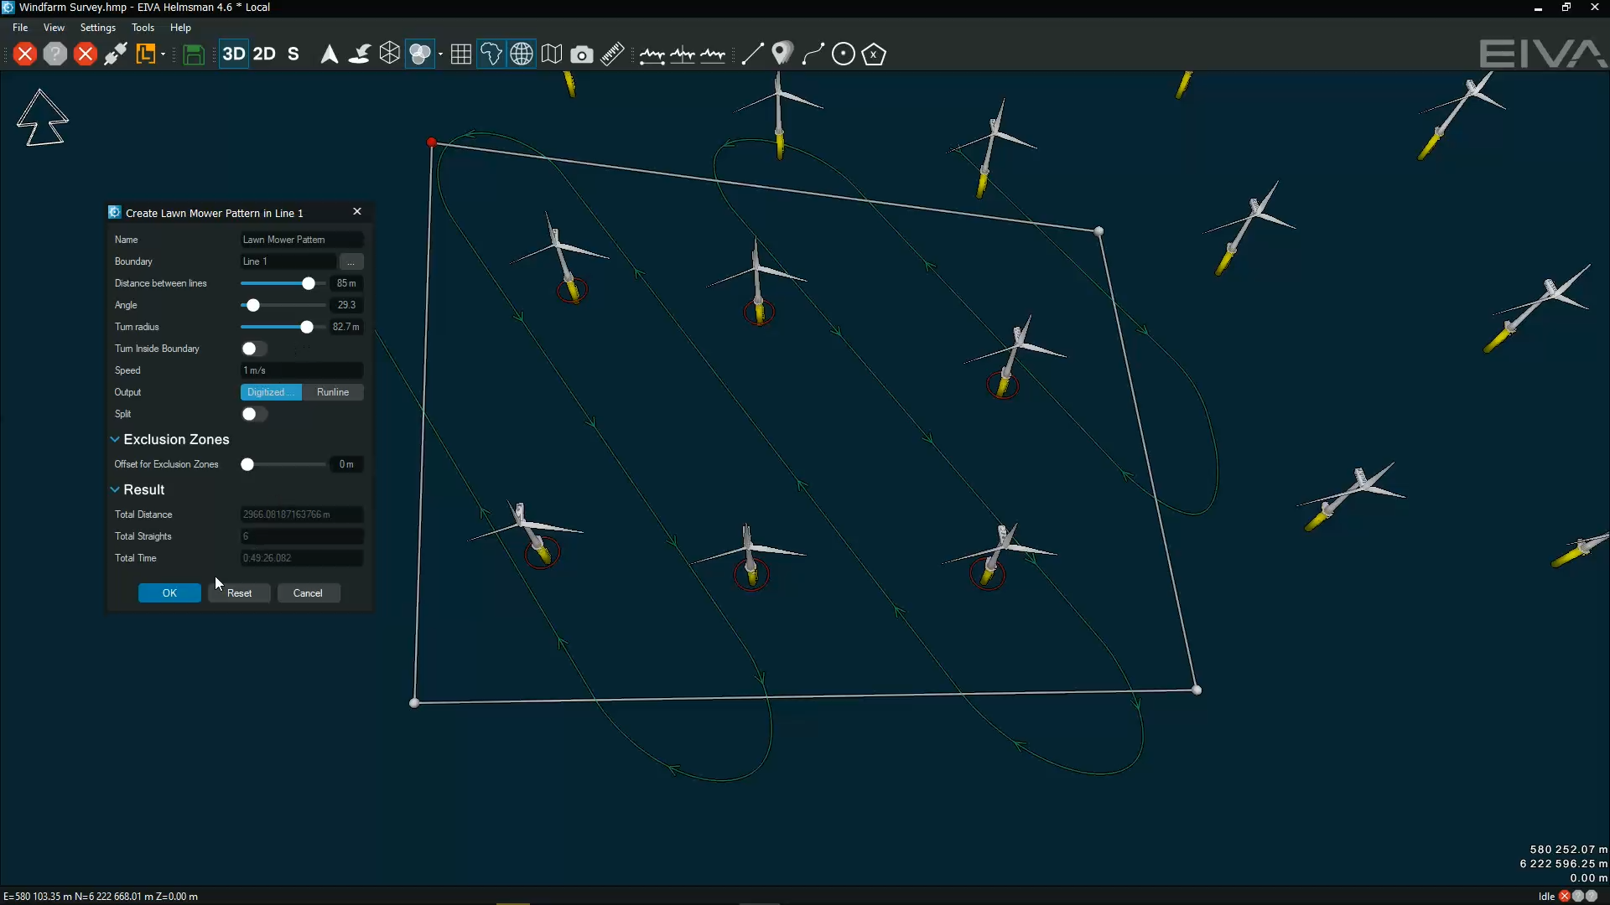
Task: Open the color layers dropdown arrow
Action: [440, 54]
